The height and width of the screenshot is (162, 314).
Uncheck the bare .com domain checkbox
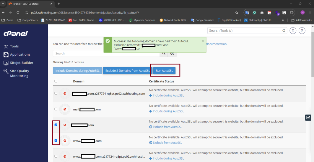56,125
